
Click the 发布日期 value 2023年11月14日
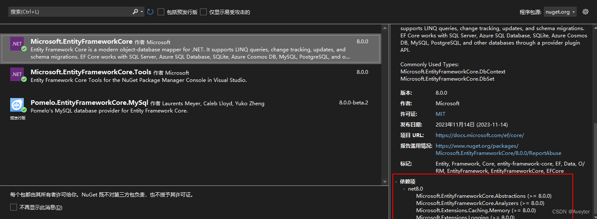tap(472, 125)
